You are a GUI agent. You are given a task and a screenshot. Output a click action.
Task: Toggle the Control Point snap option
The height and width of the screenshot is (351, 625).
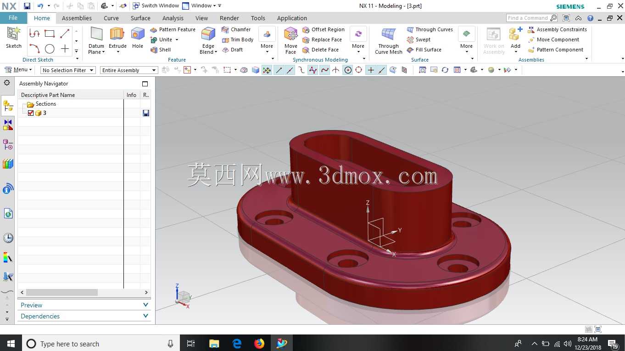tap(301, 70)
